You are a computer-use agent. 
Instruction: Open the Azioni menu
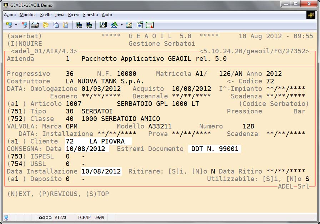pyautogui.click(x=10, y=15)
